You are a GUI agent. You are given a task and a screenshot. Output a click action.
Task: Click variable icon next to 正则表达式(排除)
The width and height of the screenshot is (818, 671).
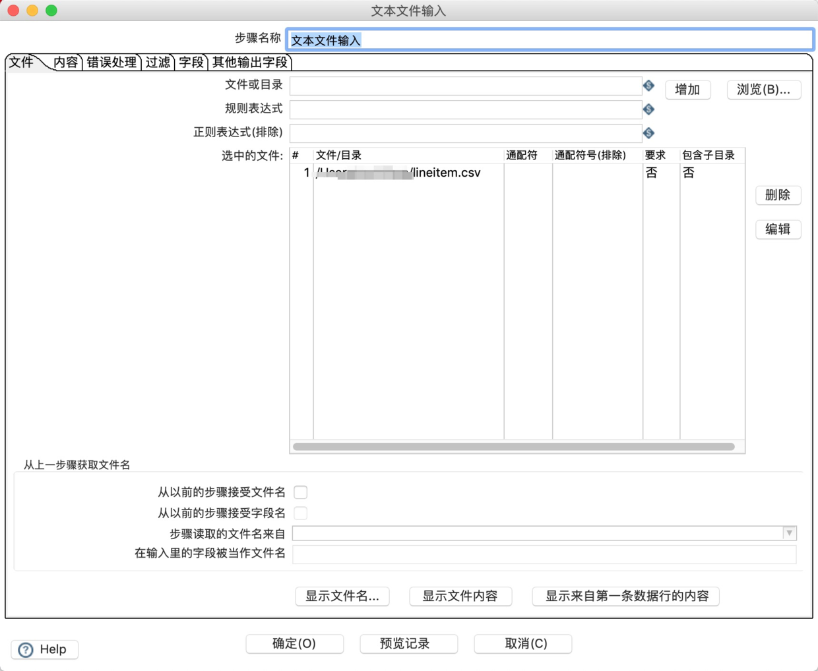[x=648, y=132]
